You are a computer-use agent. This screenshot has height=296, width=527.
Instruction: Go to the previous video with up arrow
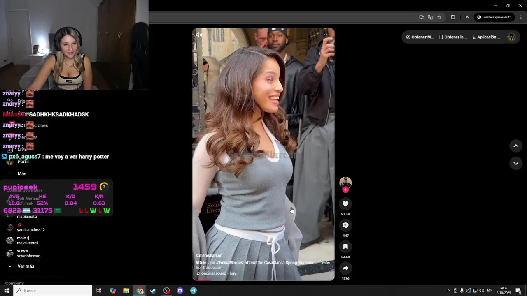[516, 146]
